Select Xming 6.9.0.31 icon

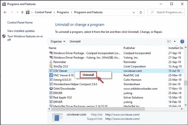(51, 80)
